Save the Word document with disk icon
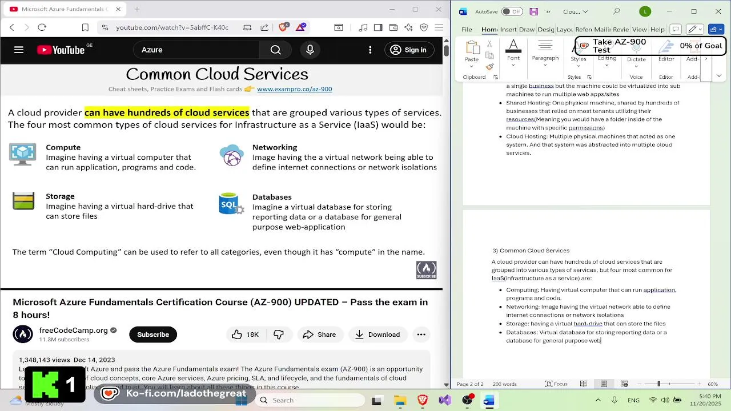Screen dimensions: 731x411 (533, 11)
